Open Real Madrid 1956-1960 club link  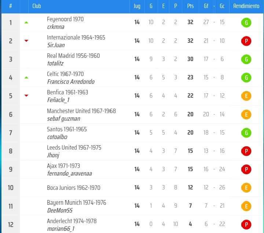(x=73, y=56)
